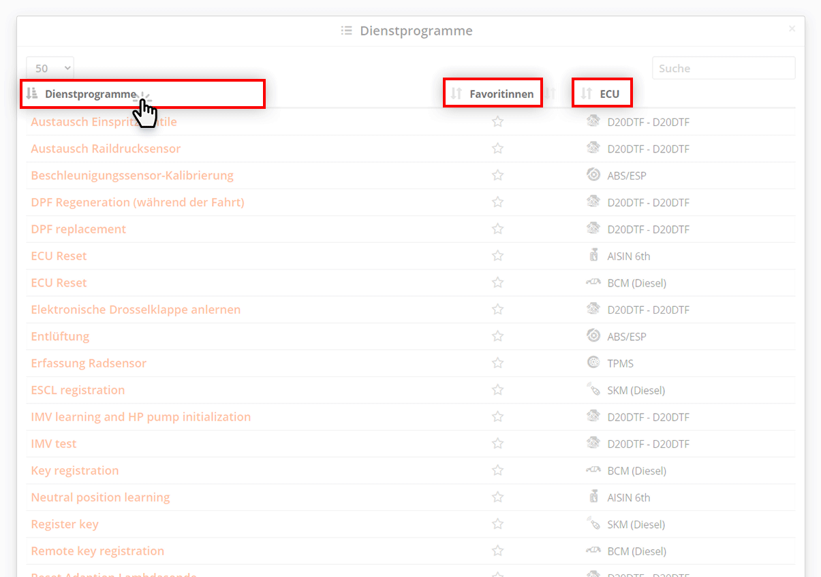
Task: Open the Beschleunigungssensor-Kalibrierung service
Action: [x=131, y=175]
